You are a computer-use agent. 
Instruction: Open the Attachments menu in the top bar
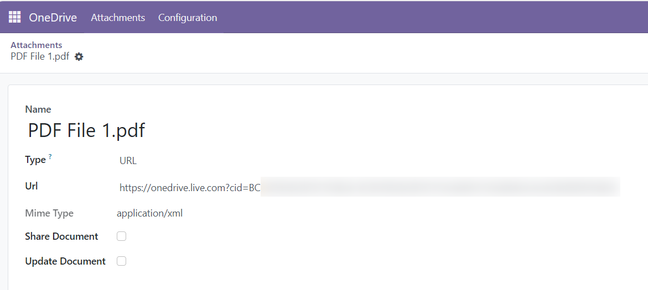[x=118, y=18]
